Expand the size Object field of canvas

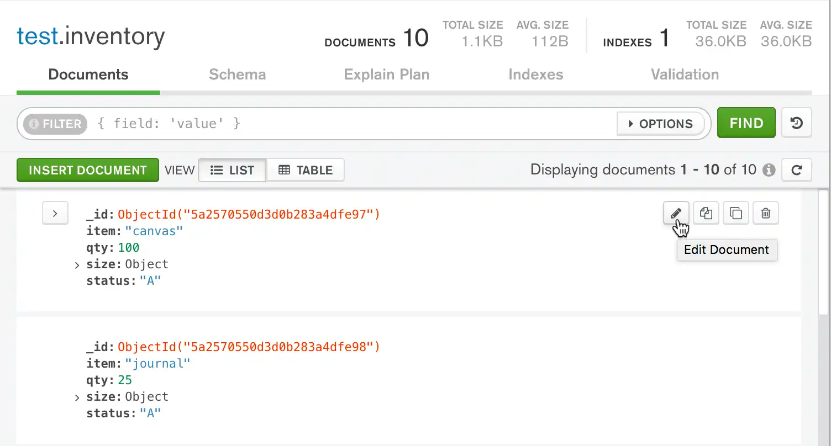pyautogui.click(x=77, y=264)
